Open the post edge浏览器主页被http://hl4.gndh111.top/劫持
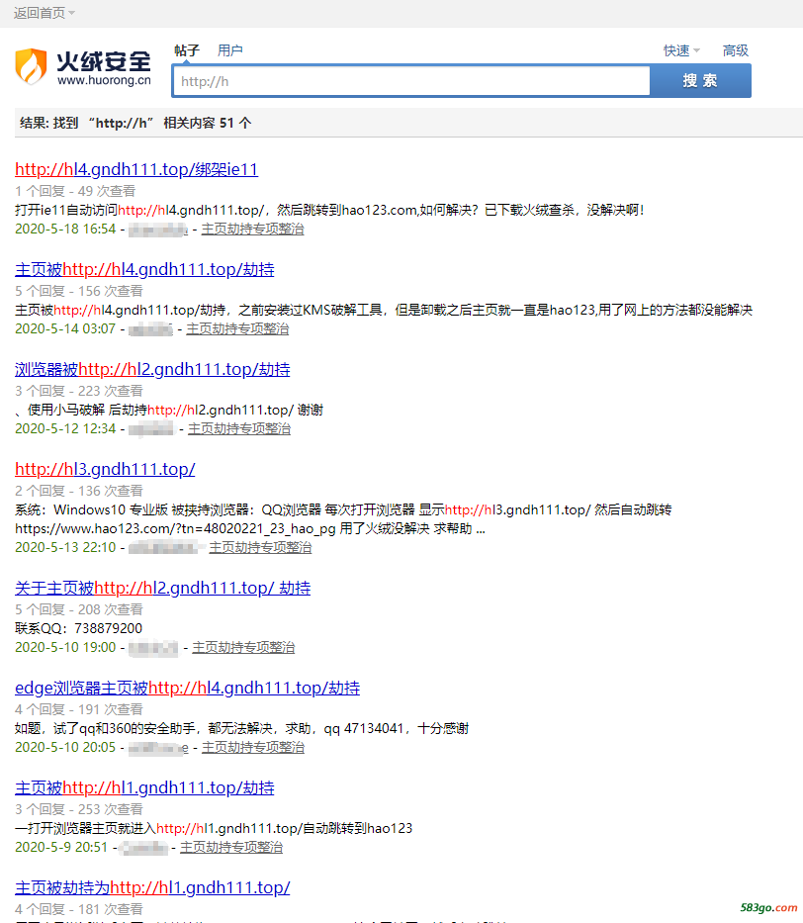 click(187, 689)
